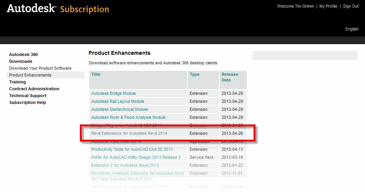Open Hotfix for AutoCAD Utility Design 2013
Screen dimensions: 365x193
pos(136,157)
